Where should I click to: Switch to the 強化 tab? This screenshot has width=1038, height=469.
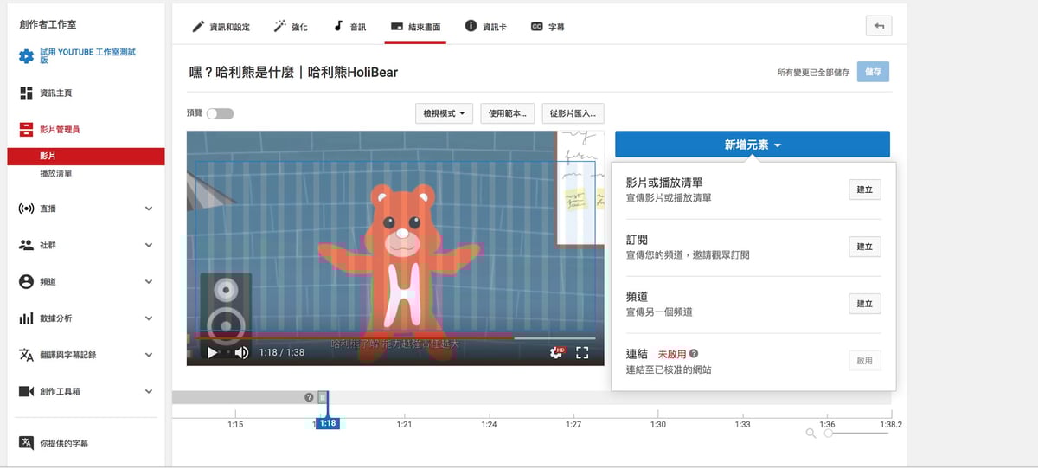(291, 27)
